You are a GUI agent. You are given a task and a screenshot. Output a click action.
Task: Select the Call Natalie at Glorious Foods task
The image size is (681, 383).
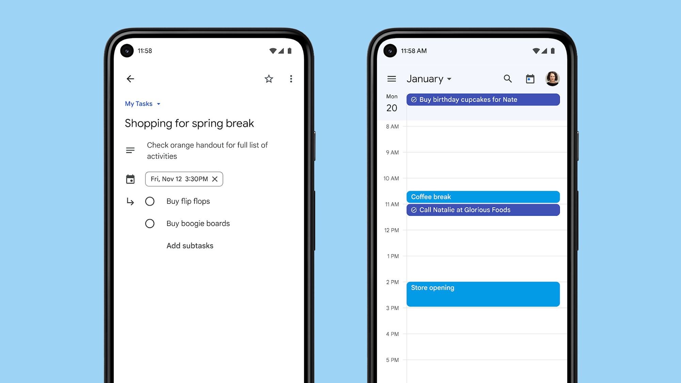(x=483, y=209)
